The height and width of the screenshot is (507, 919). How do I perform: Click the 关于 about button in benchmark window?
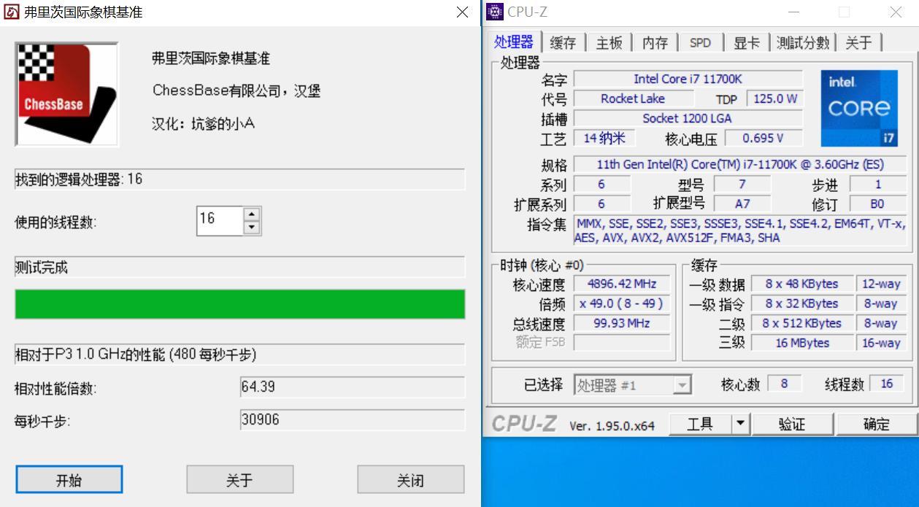[x=239, y=479]
